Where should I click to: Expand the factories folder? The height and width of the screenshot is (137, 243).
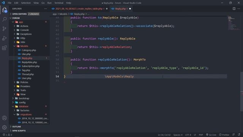30,110
